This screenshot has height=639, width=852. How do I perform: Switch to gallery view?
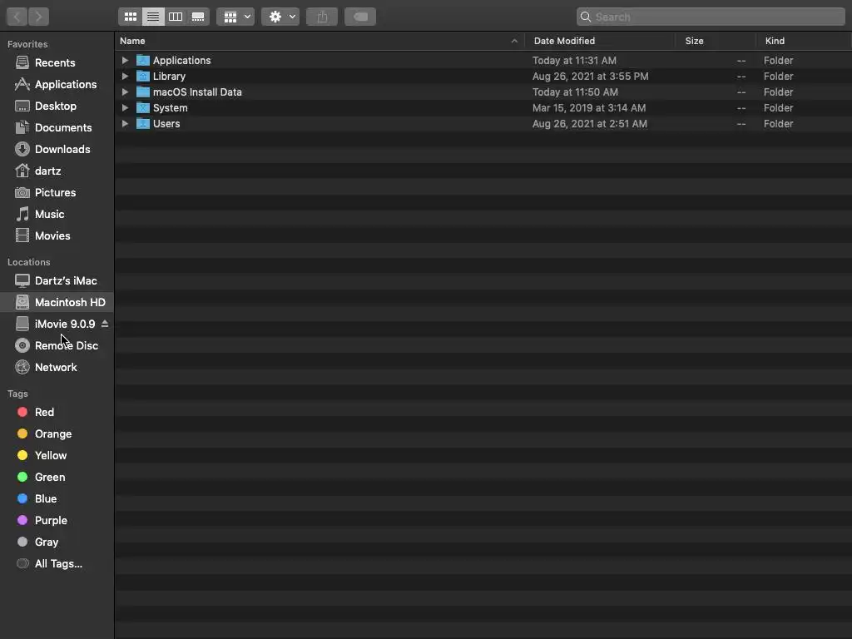pos(198,17)
